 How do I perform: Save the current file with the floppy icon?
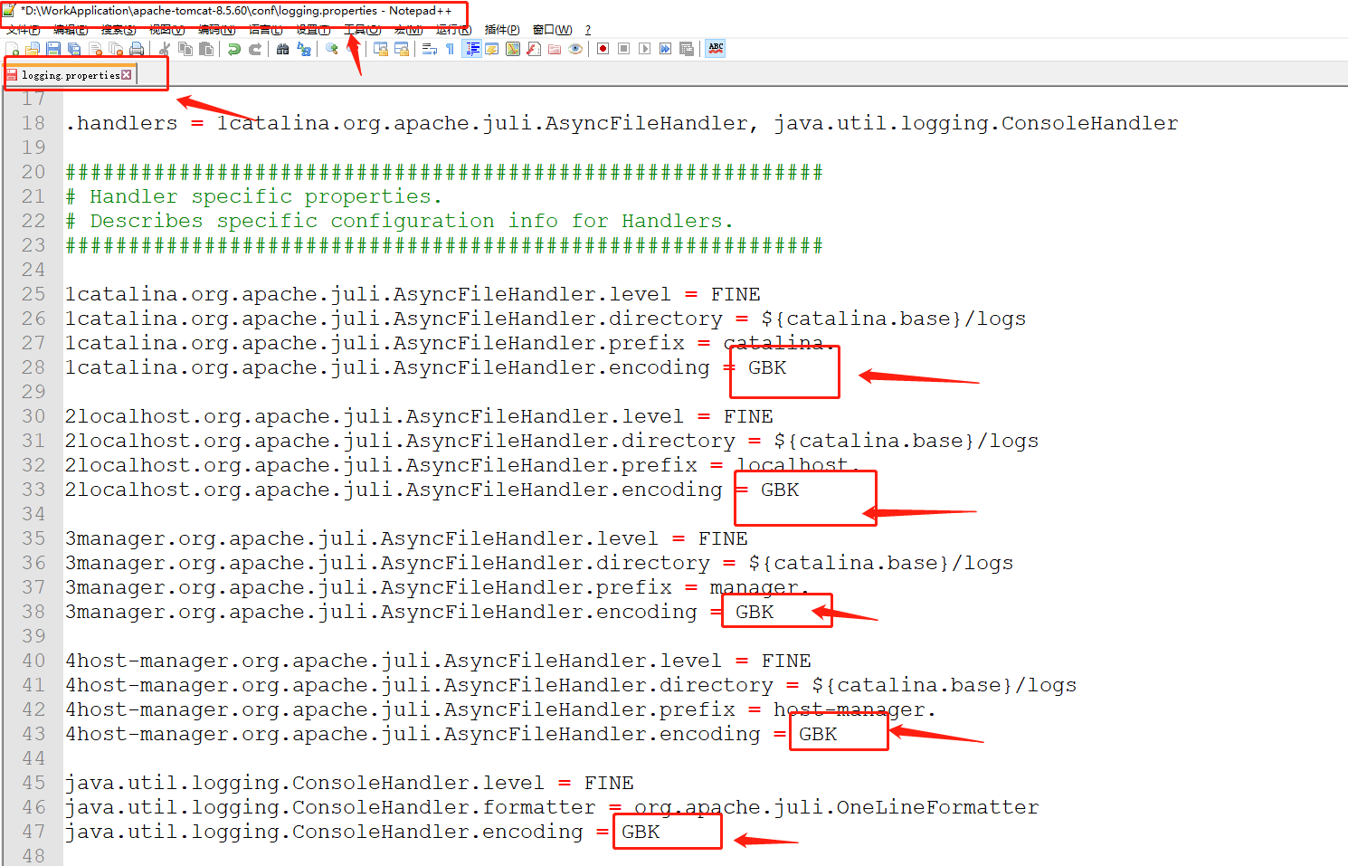point(53,49)
